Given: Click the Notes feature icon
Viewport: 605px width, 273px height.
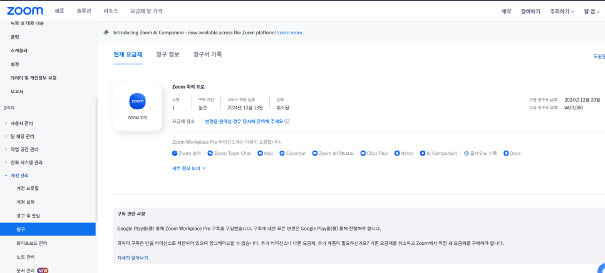Looking at the screenshot, I should point(397,153).
